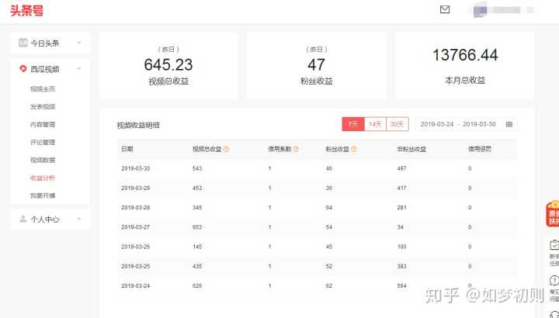Viewport: 559px width, 318px height.
Task: Click the start date 2019-03-24 field
Action: coord(437,124)
